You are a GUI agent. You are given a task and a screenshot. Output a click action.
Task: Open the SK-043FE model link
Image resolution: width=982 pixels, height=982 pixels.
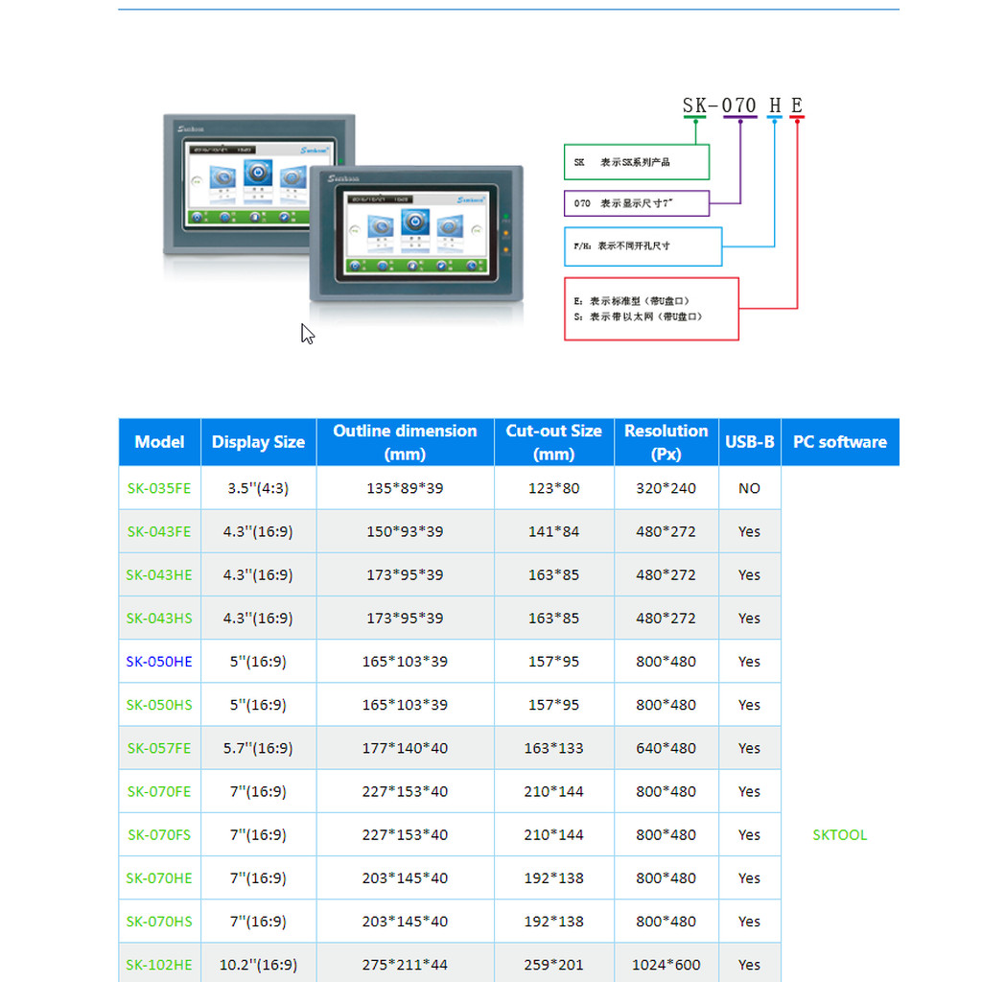coord(159,531)
